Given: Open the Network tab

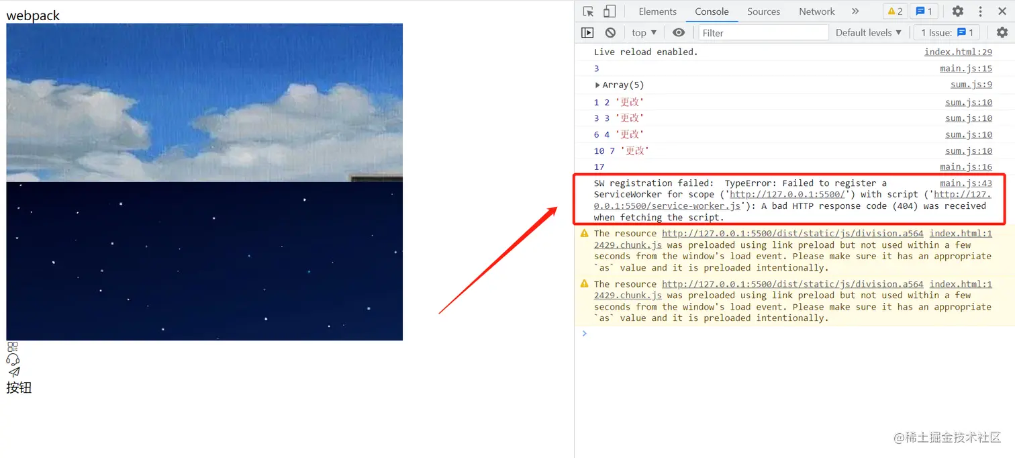Looking at the screenshot, I should coord(816,11).
